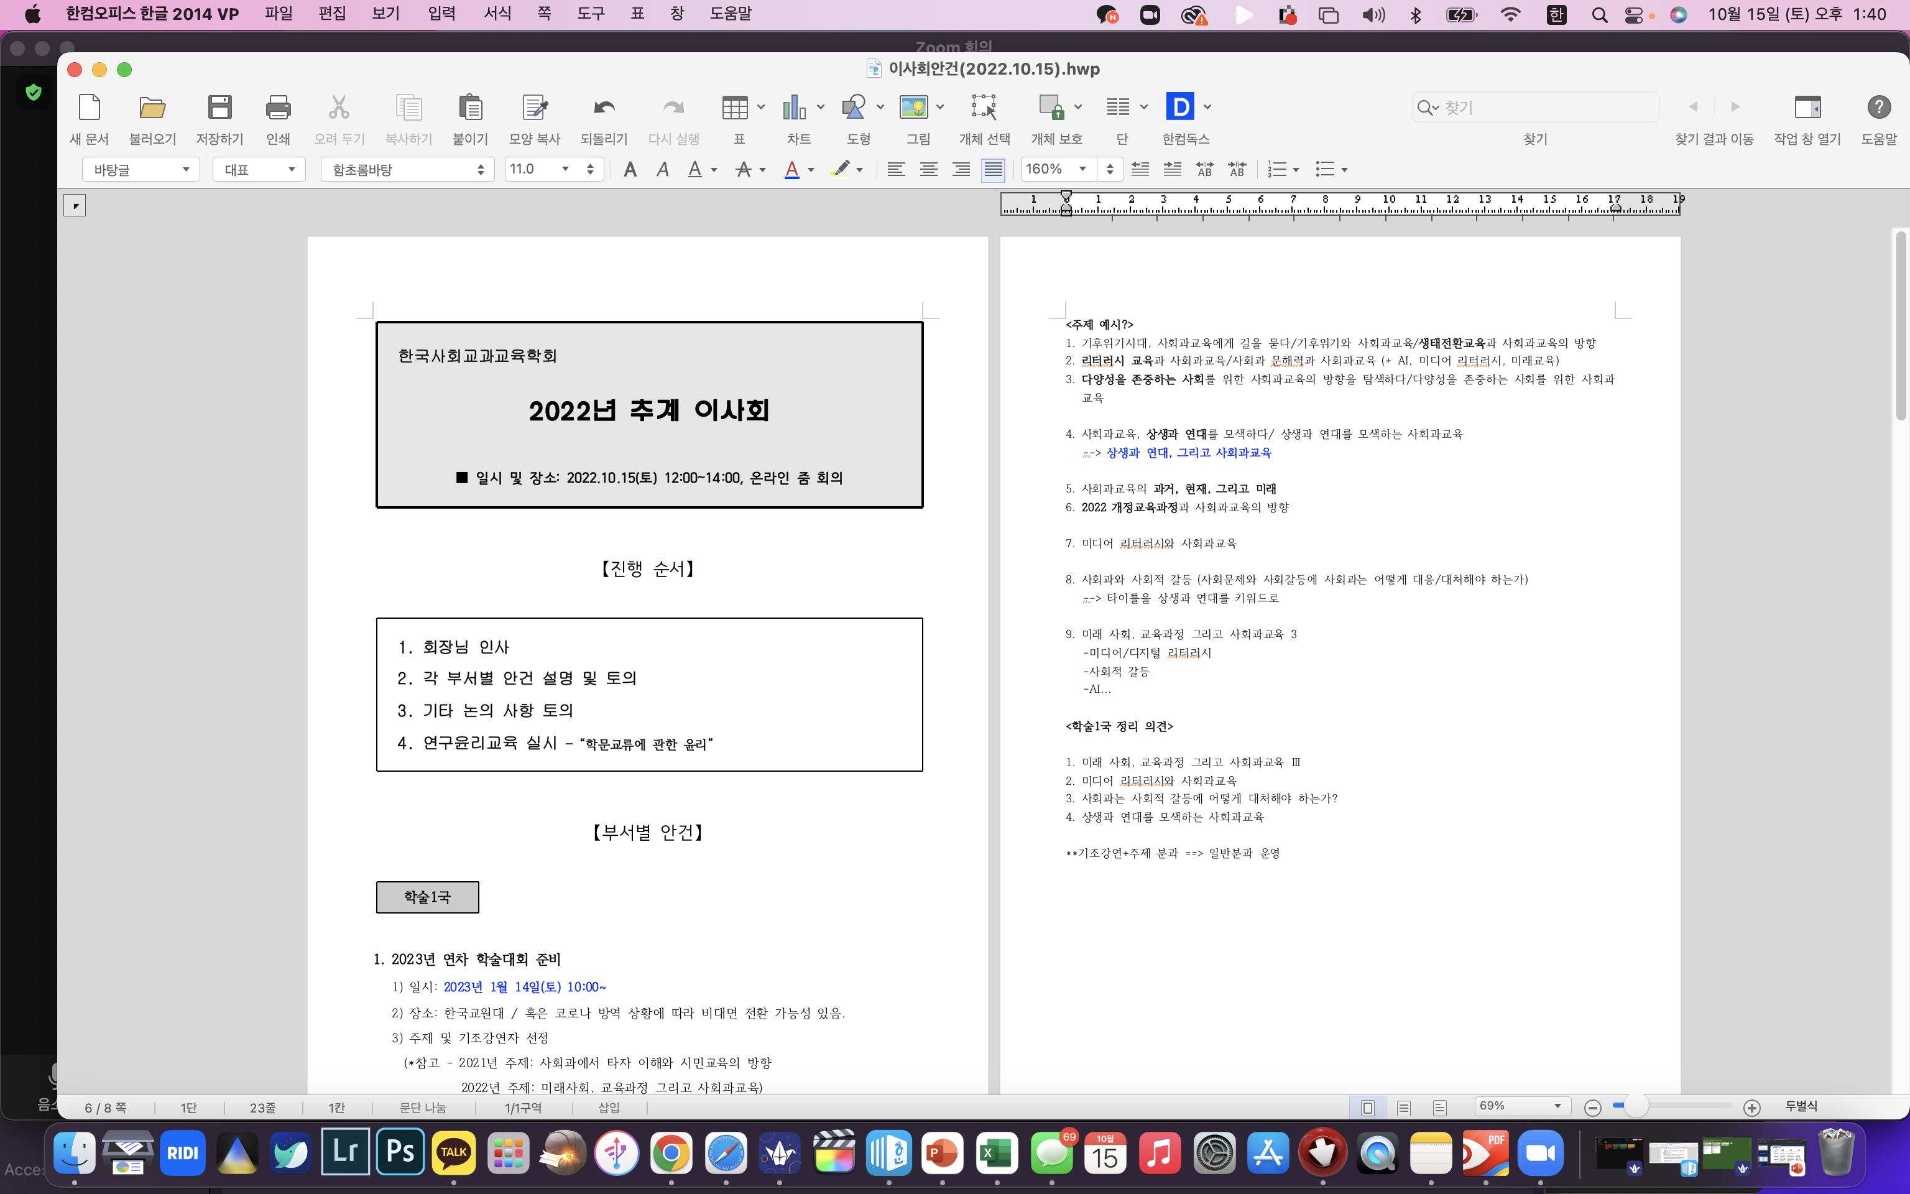Screen dimensions: 1910x1194
Task: Go to next search result arrow
Action: click(1735, 106)
